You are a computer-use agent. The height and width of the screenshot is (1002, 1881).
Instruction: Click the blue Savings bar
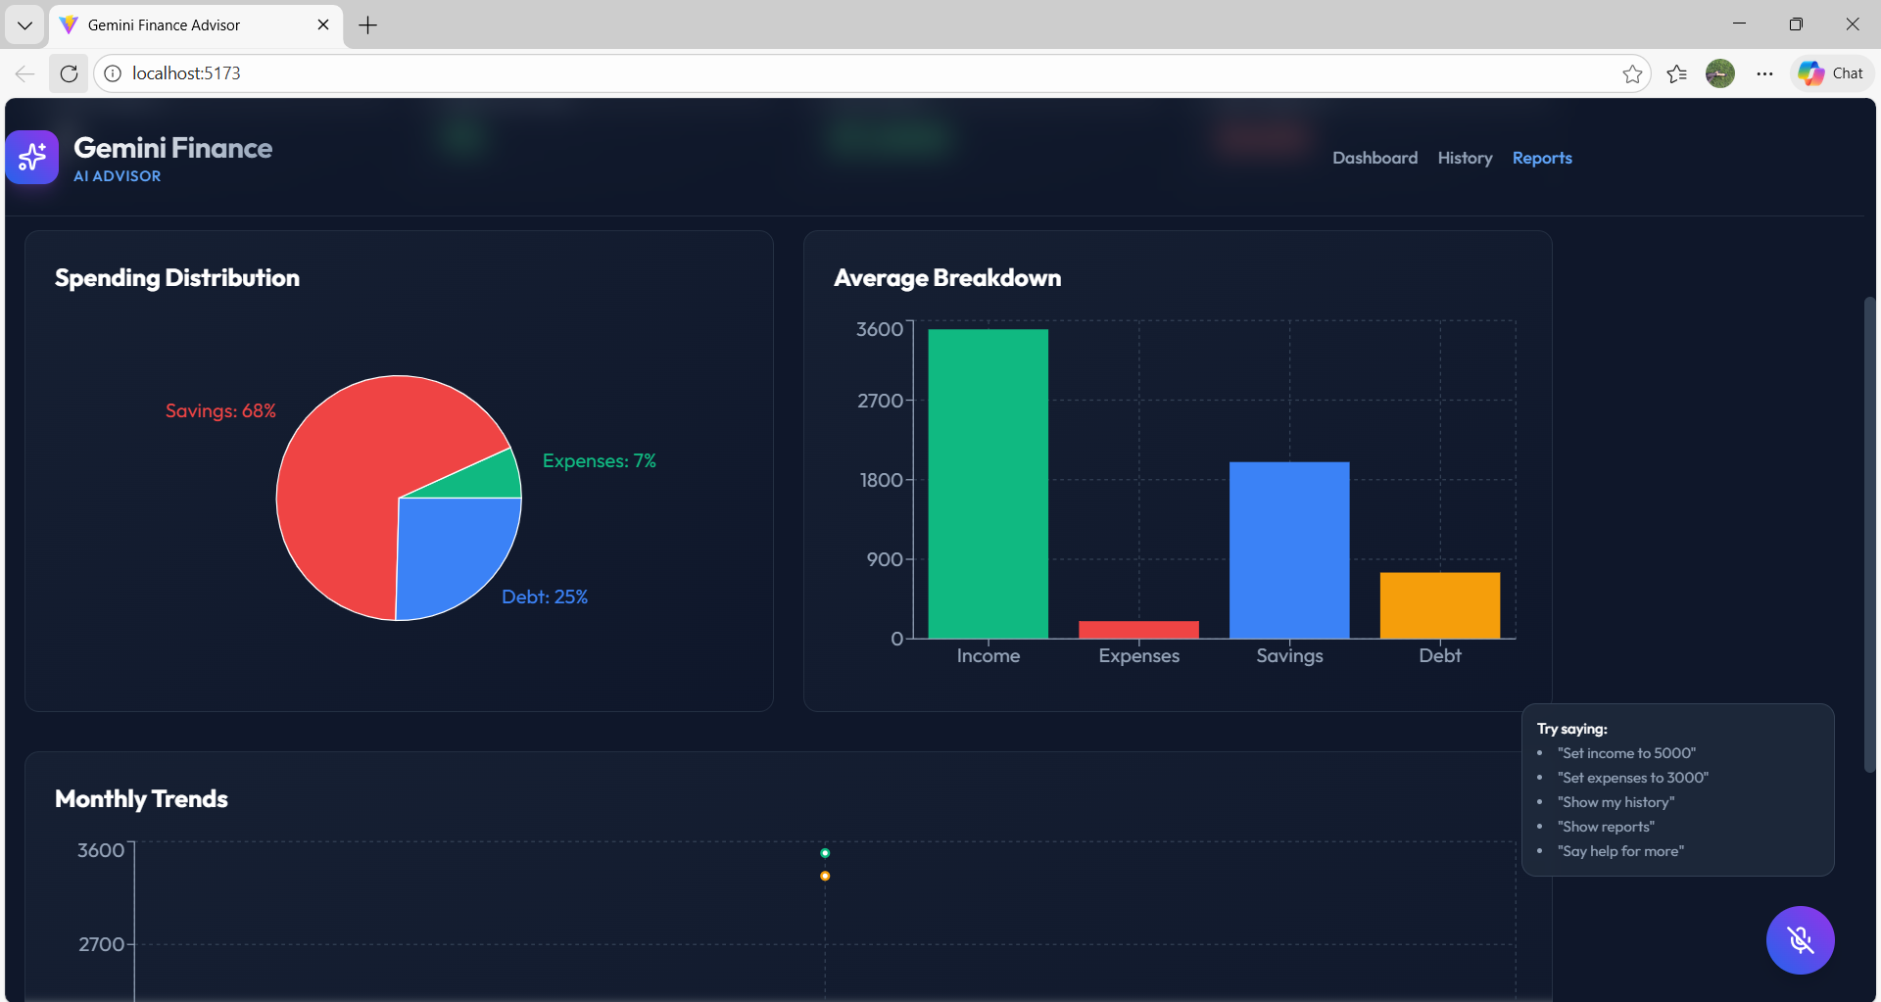tap(1289, 550)
